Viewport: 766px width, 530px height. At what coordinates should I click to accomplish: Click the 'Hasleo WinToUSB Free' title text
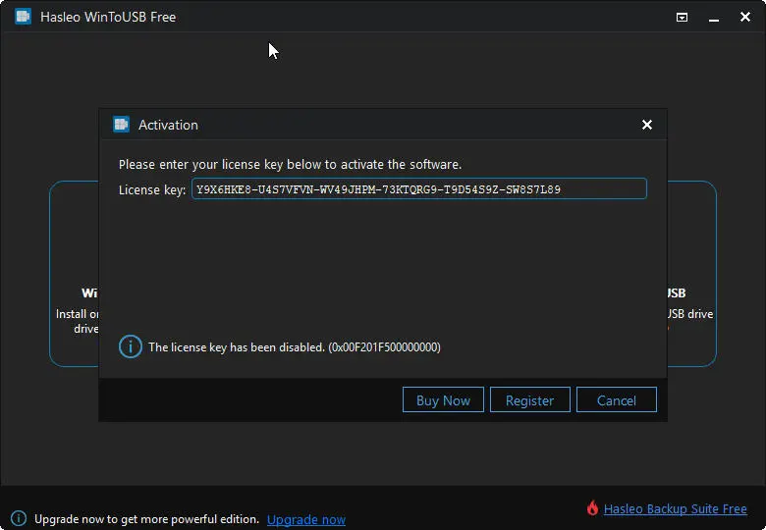coord(108,17)
